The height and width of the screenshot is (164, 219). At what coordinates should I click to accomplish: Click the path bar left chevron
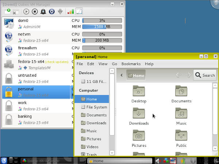[x=122, y=75]
